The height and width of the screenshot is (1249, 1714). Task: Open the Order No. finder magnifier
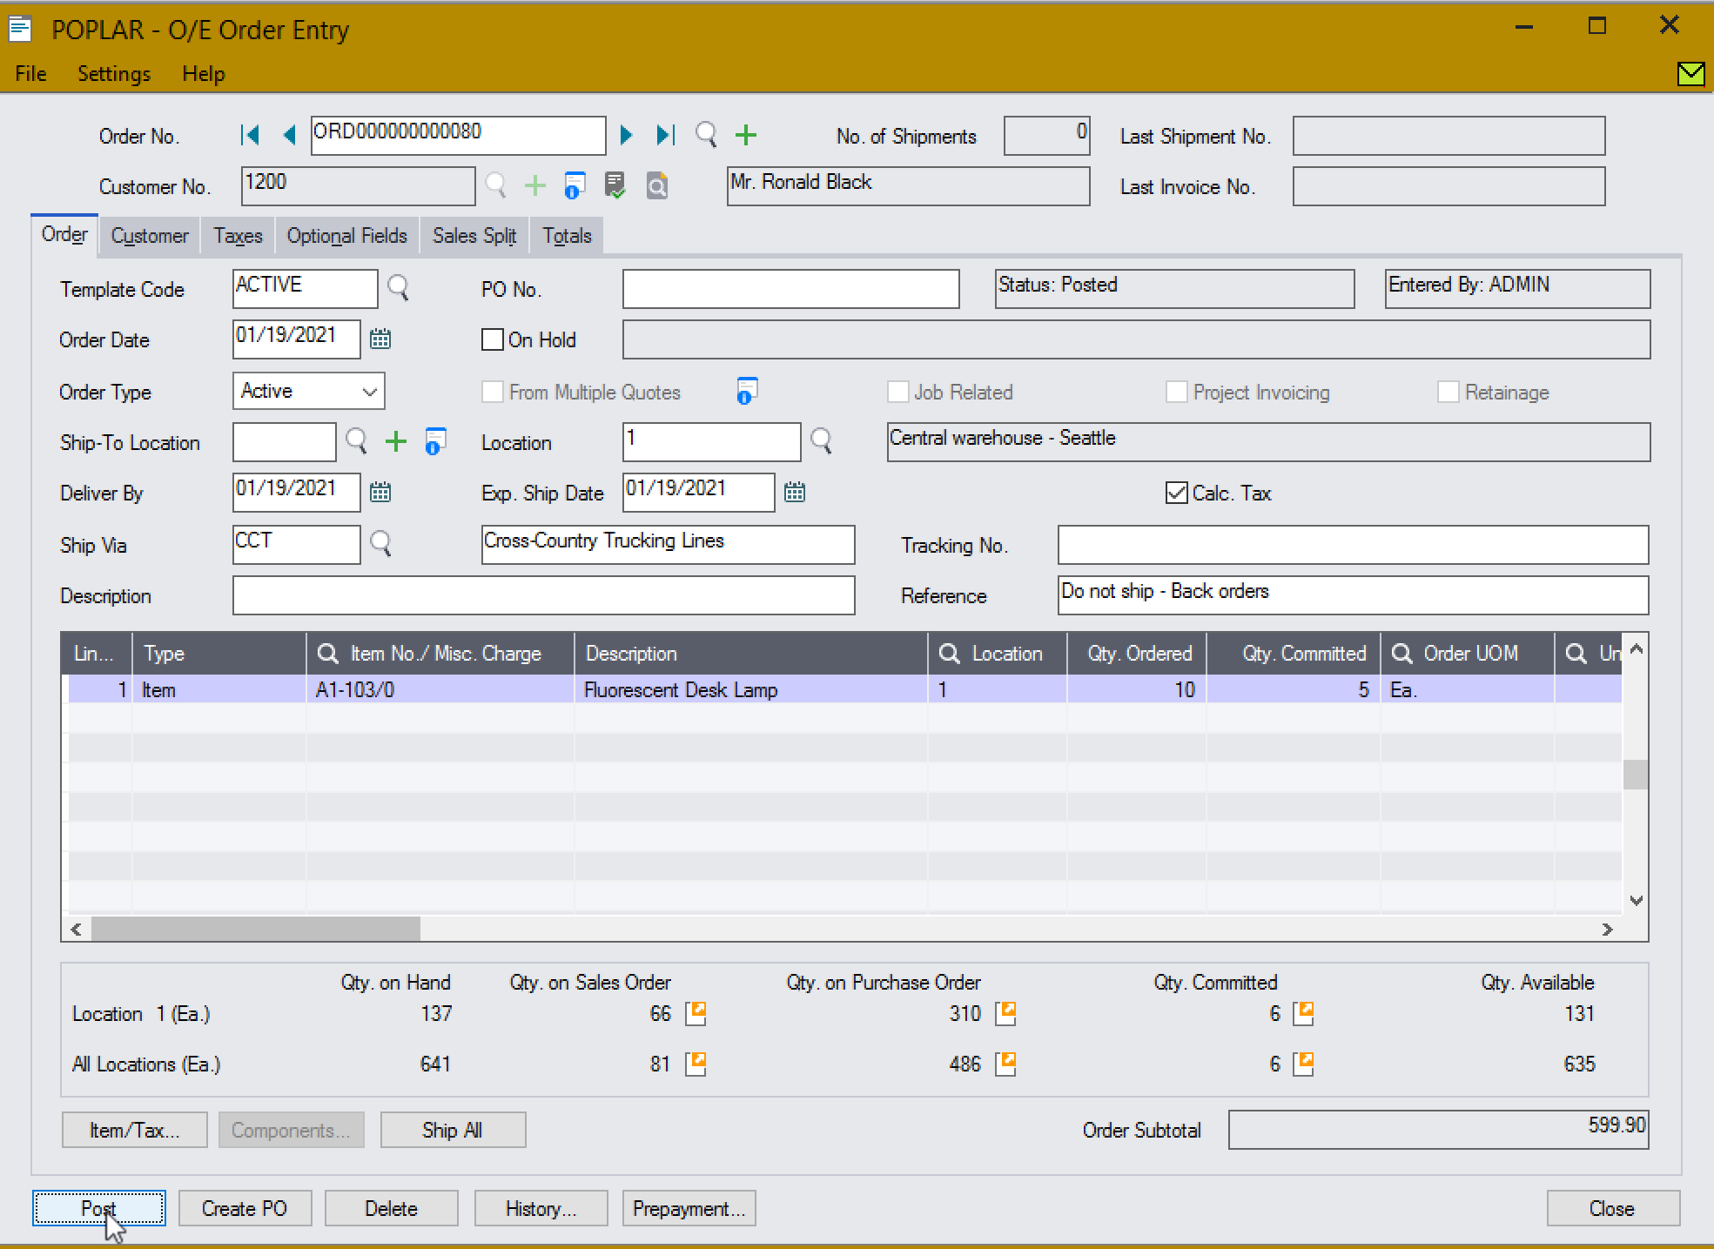click(x=706, y=135)
